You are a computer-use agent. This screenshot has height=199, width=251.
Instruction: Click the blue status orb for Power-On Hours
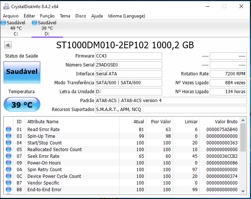9,163
